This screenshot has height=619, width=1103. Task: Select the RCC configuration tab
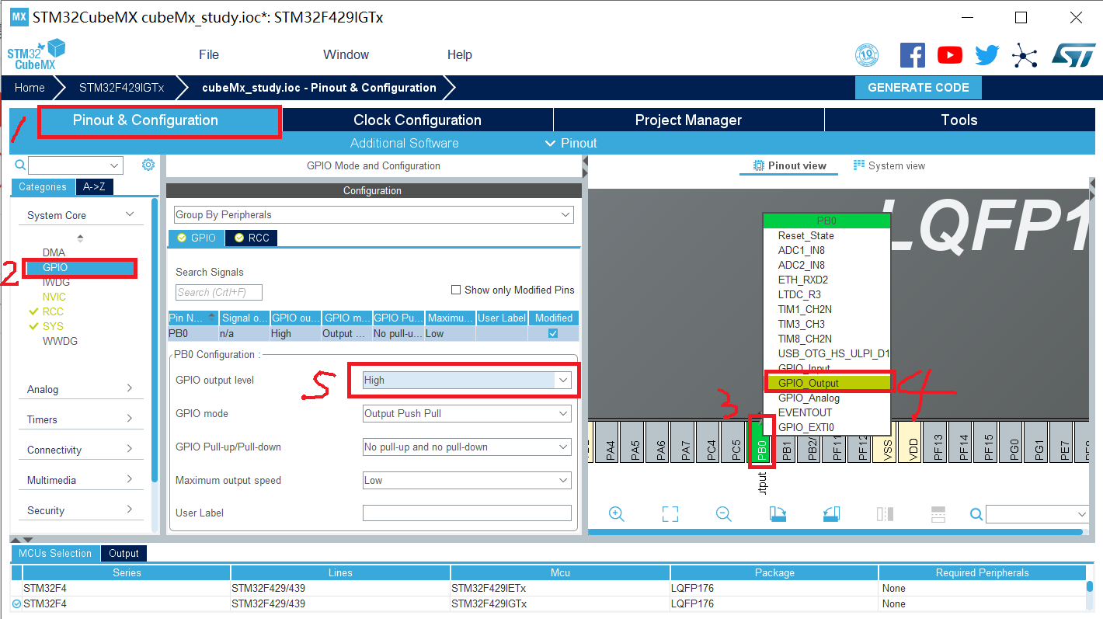coord(251,238)
